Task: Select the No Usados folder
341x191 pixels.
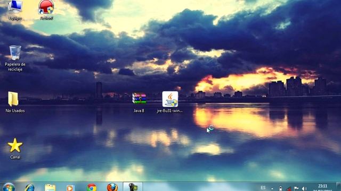Action: click(15, 102)
